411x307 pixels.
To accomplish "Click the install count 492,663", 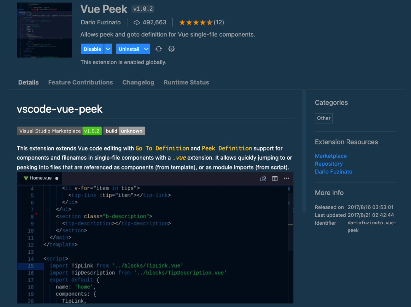I will click(x=155, y=22).
